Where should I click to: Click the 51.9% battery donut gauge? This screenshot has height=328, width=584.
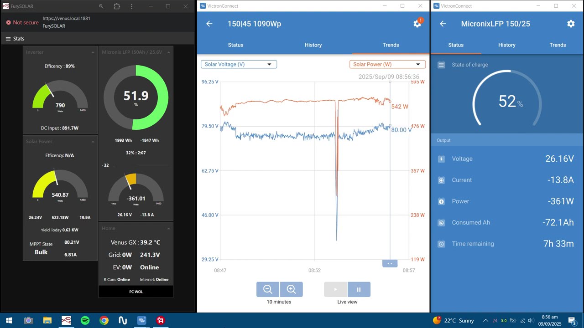pyautogui.click(x=136, y=97)
